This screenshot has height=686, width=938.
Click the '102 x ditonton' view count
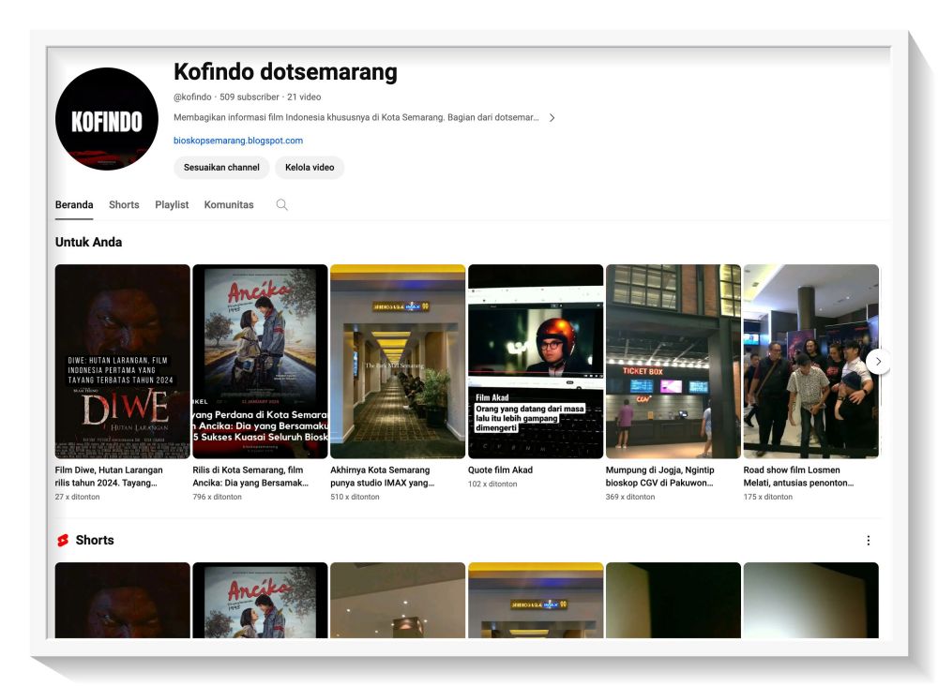tap(492, 484)
